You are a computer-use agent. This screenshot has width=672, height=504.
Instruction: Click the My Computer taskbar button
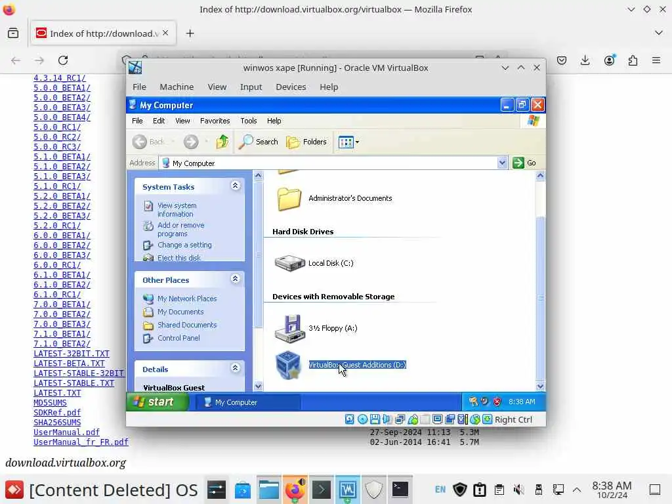(248, 402)
